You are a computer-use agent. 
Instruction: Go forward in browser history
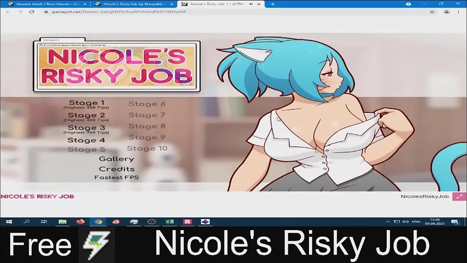pos(20,12)
